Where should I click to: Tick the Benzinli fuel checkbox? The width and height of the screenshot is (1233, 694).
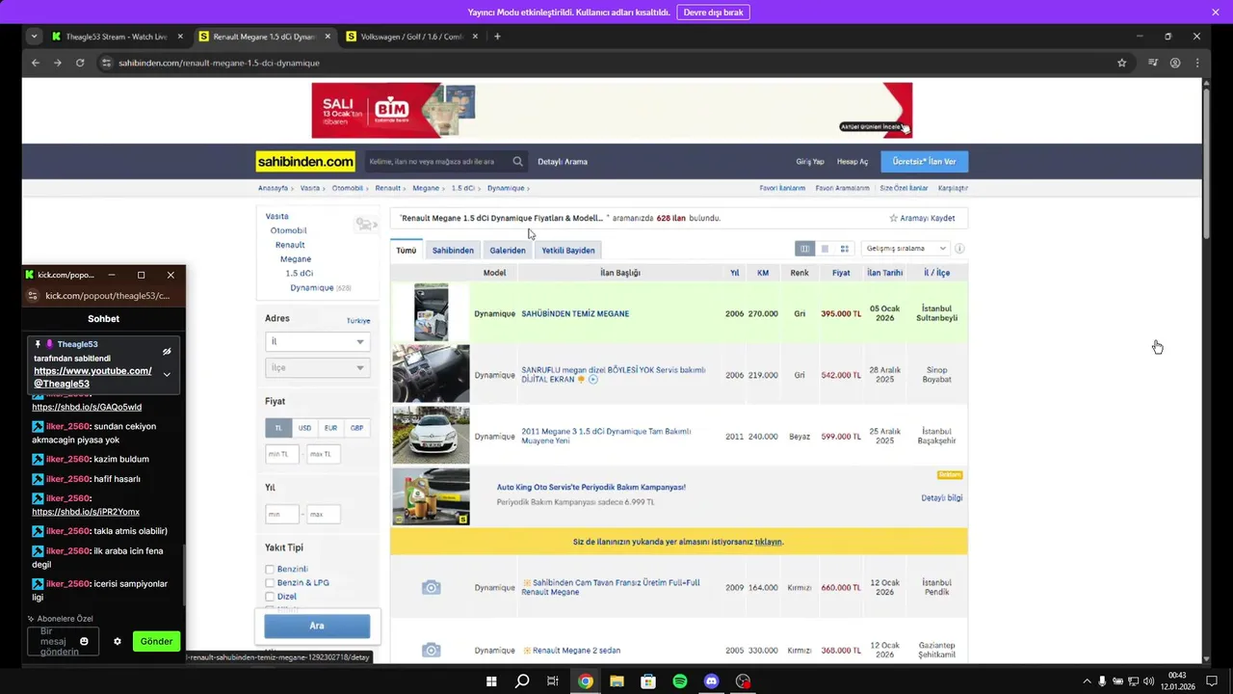pyautogui.click(x=270, y=570)
